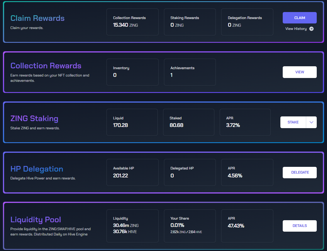Click the 30.76k HIVE liquidity amount

125,232
